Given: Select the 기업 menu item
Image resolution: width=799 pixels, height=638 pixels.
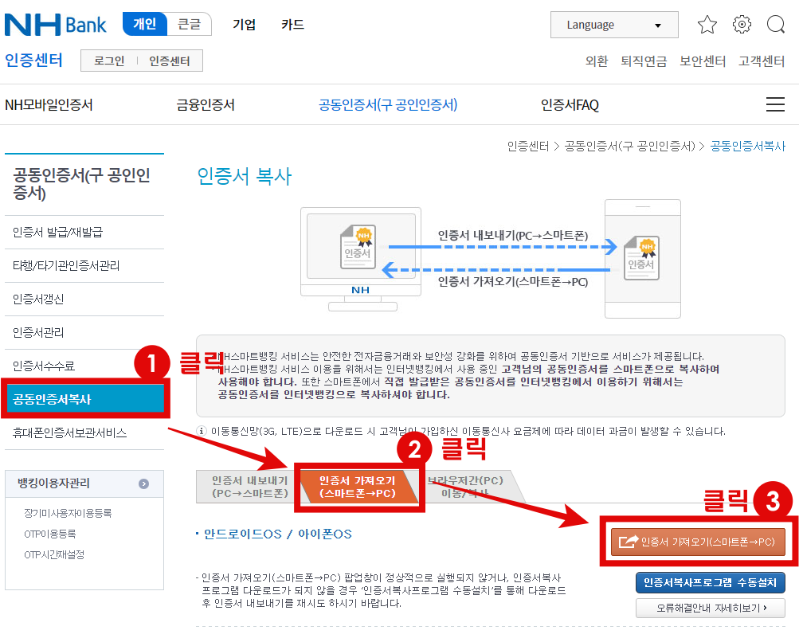Looking at the screenshot, I should 244,24.
